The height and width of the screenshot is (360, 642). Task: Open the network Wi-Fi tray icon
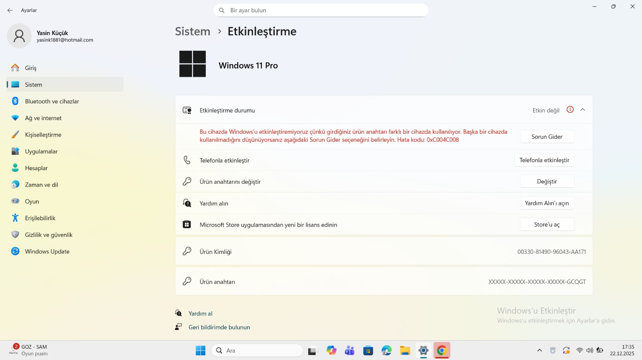tap(579, 350)
